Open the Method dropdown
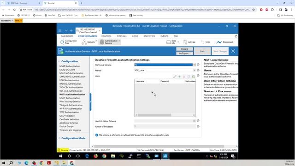295x166 pixels. (194, 70)
